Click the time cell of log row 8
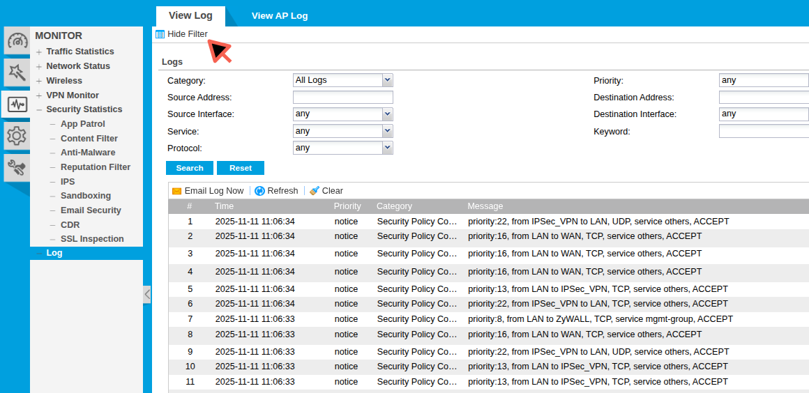The image size is (809, 393). (255, 334)
